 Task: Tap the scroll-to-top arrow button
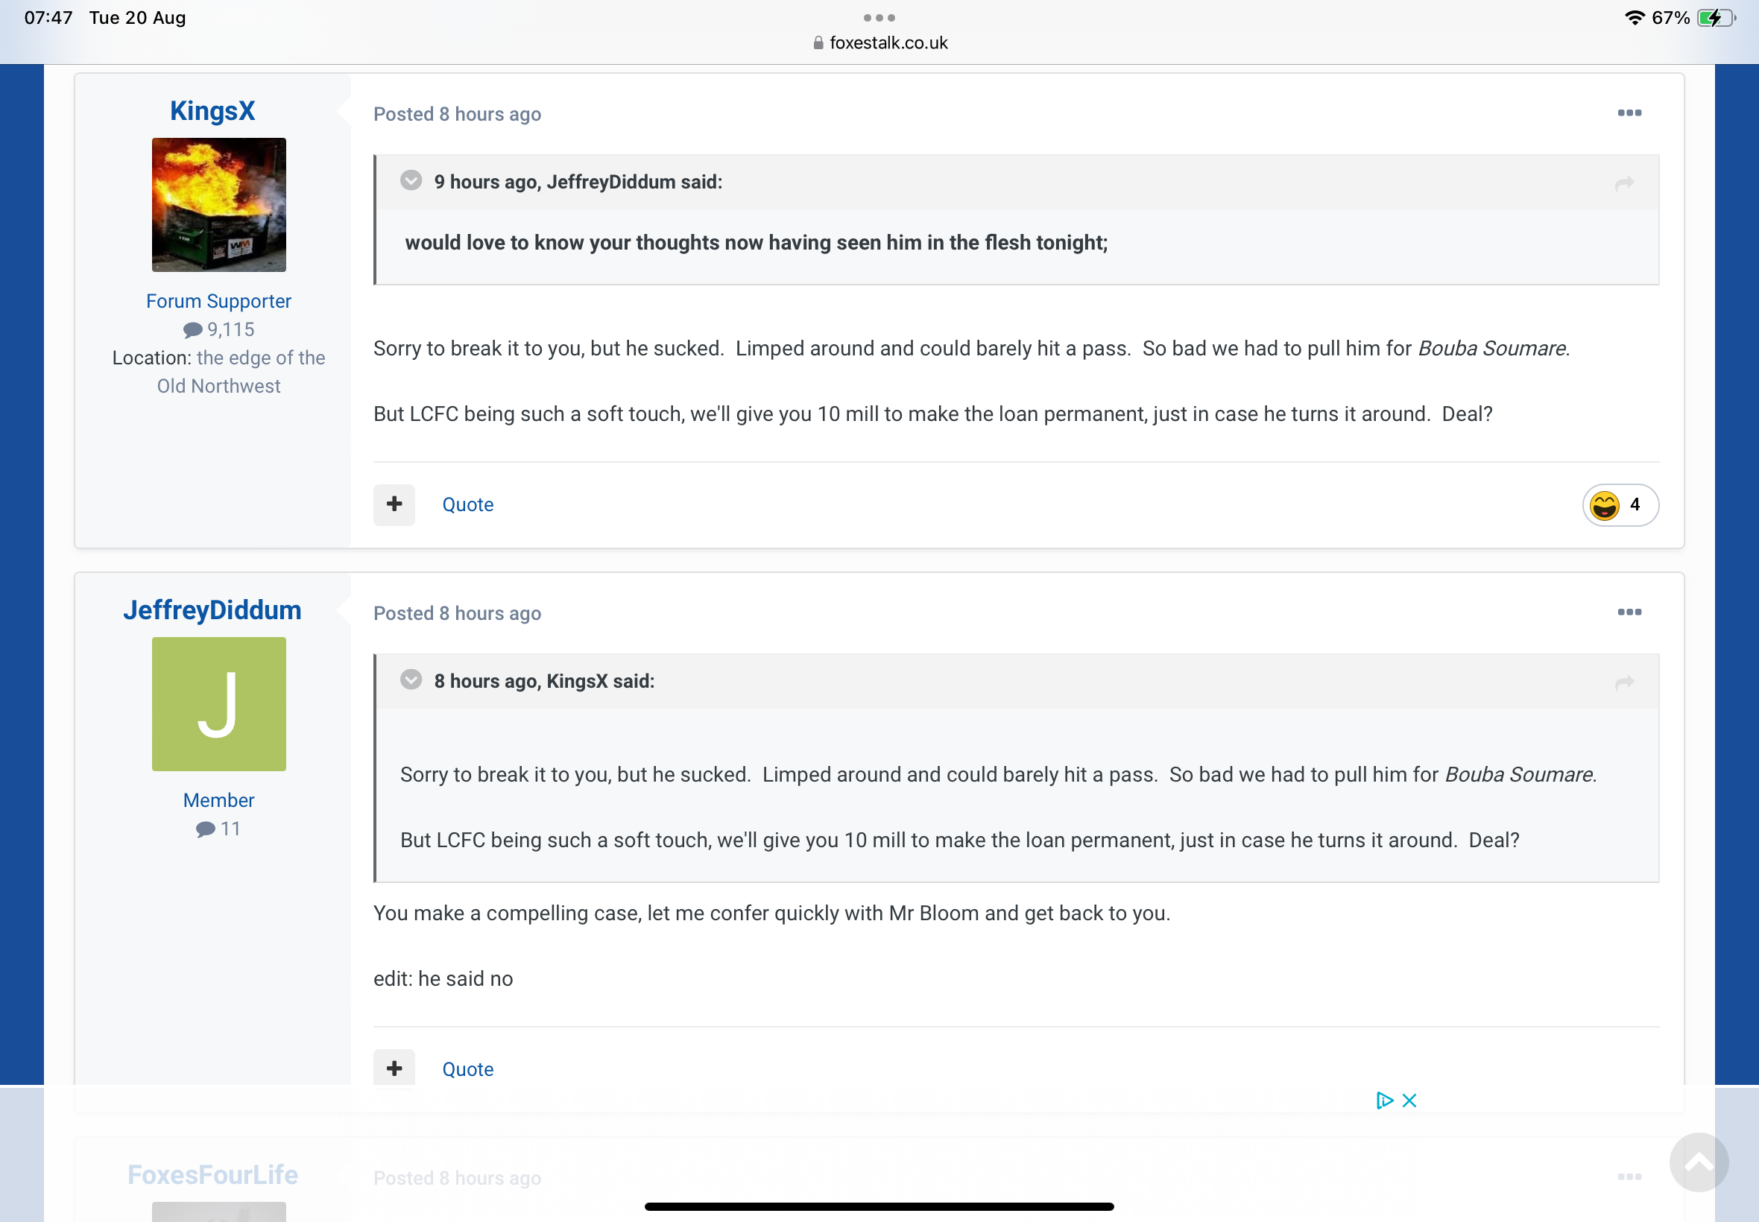(x=1699, y=1162)
